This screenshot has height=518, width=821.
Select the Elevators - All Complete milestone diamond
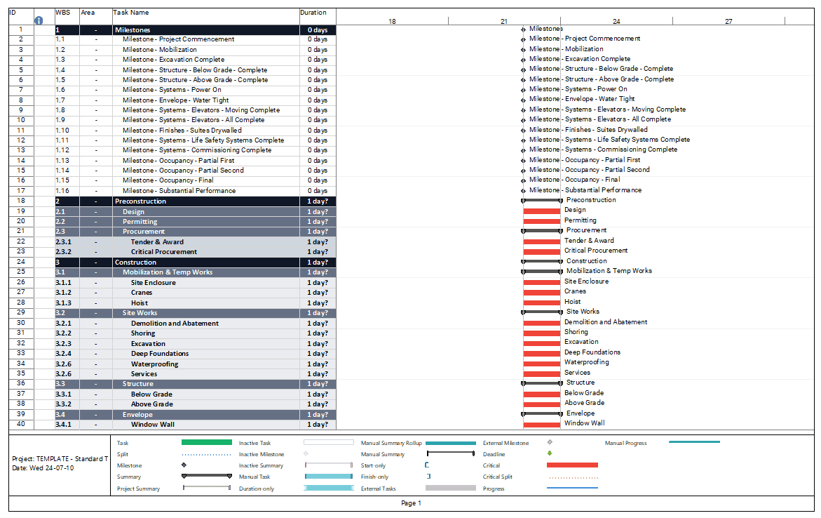pos(522,119)
